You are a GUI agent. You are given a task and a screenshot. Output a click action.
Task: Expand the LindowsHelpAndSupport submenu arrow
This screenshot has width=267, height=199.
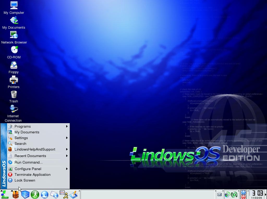[x=67, y=149]
